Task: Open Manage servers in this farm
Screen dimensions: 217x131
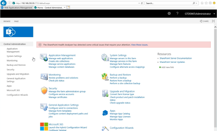Action: 123,59
